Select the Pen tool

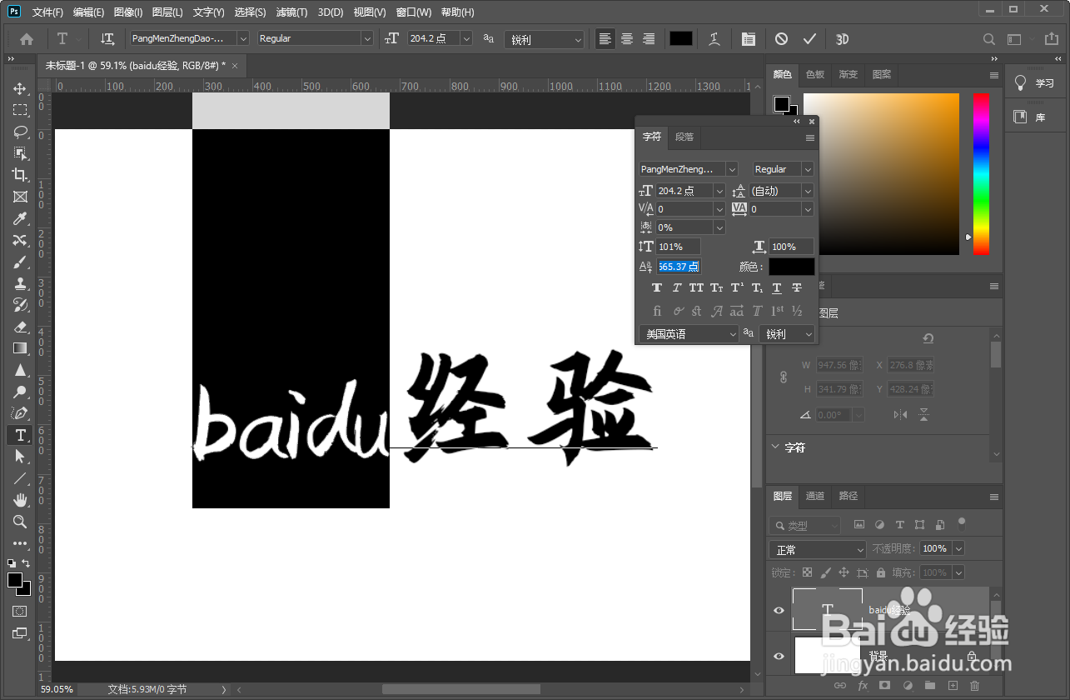pos(20,413)
